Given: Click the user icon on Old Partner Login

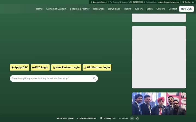Looking at the screenshot, I should (x=85, y=68).
